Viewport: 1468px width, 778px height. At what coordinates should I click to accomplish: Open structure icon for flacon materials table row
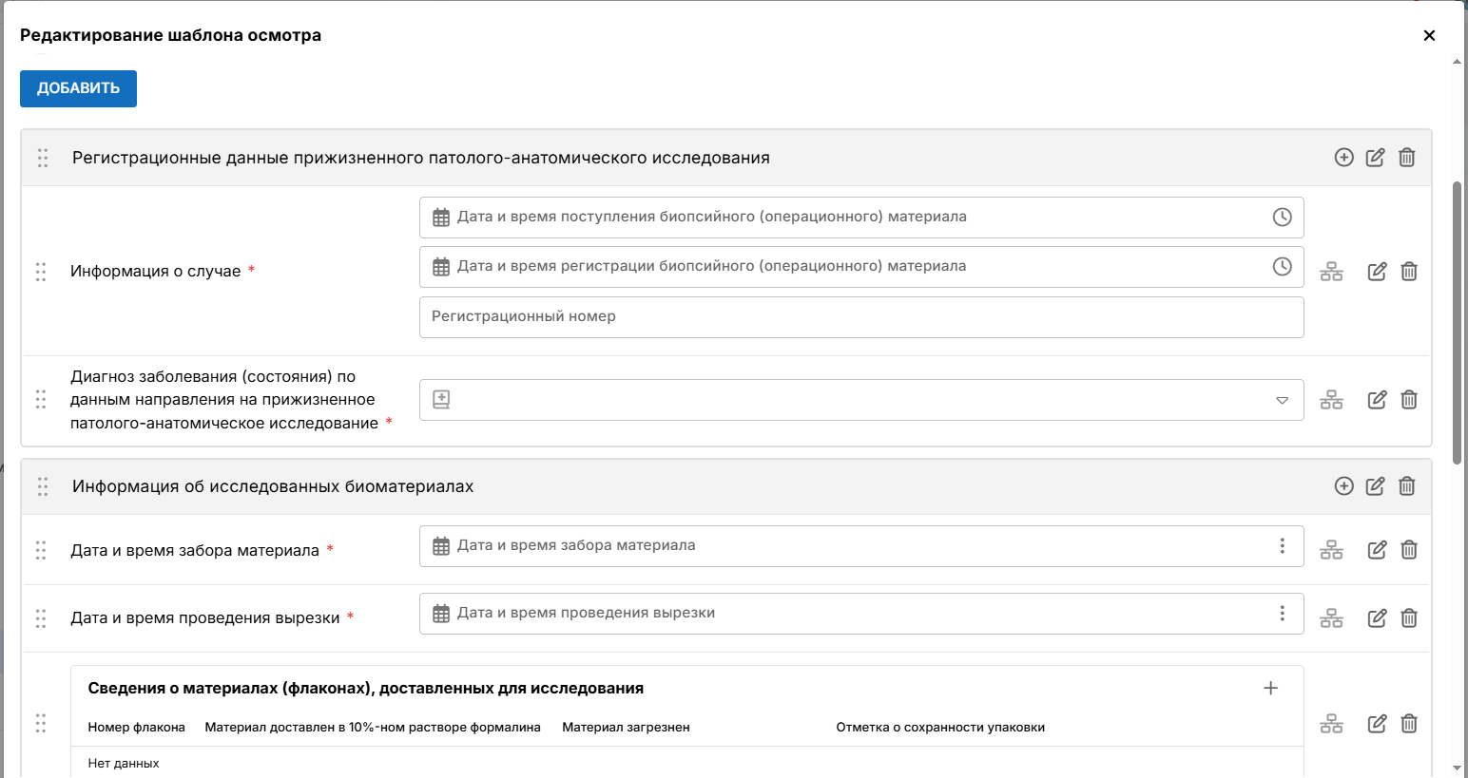(x=1331, y=724)
